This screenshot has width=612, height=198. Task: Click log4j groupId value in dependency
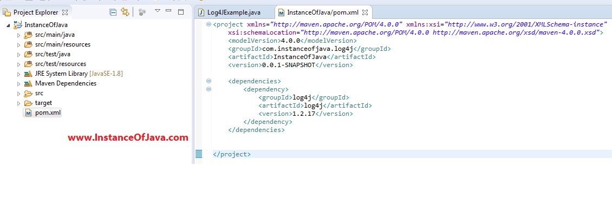click(x=302, y=97)
